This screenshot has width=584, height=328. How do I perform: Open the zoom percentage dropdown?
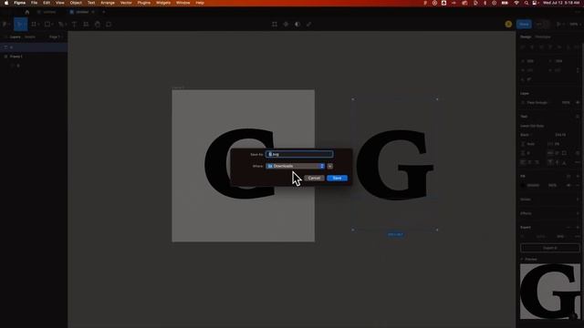click(x=575, y=25)
